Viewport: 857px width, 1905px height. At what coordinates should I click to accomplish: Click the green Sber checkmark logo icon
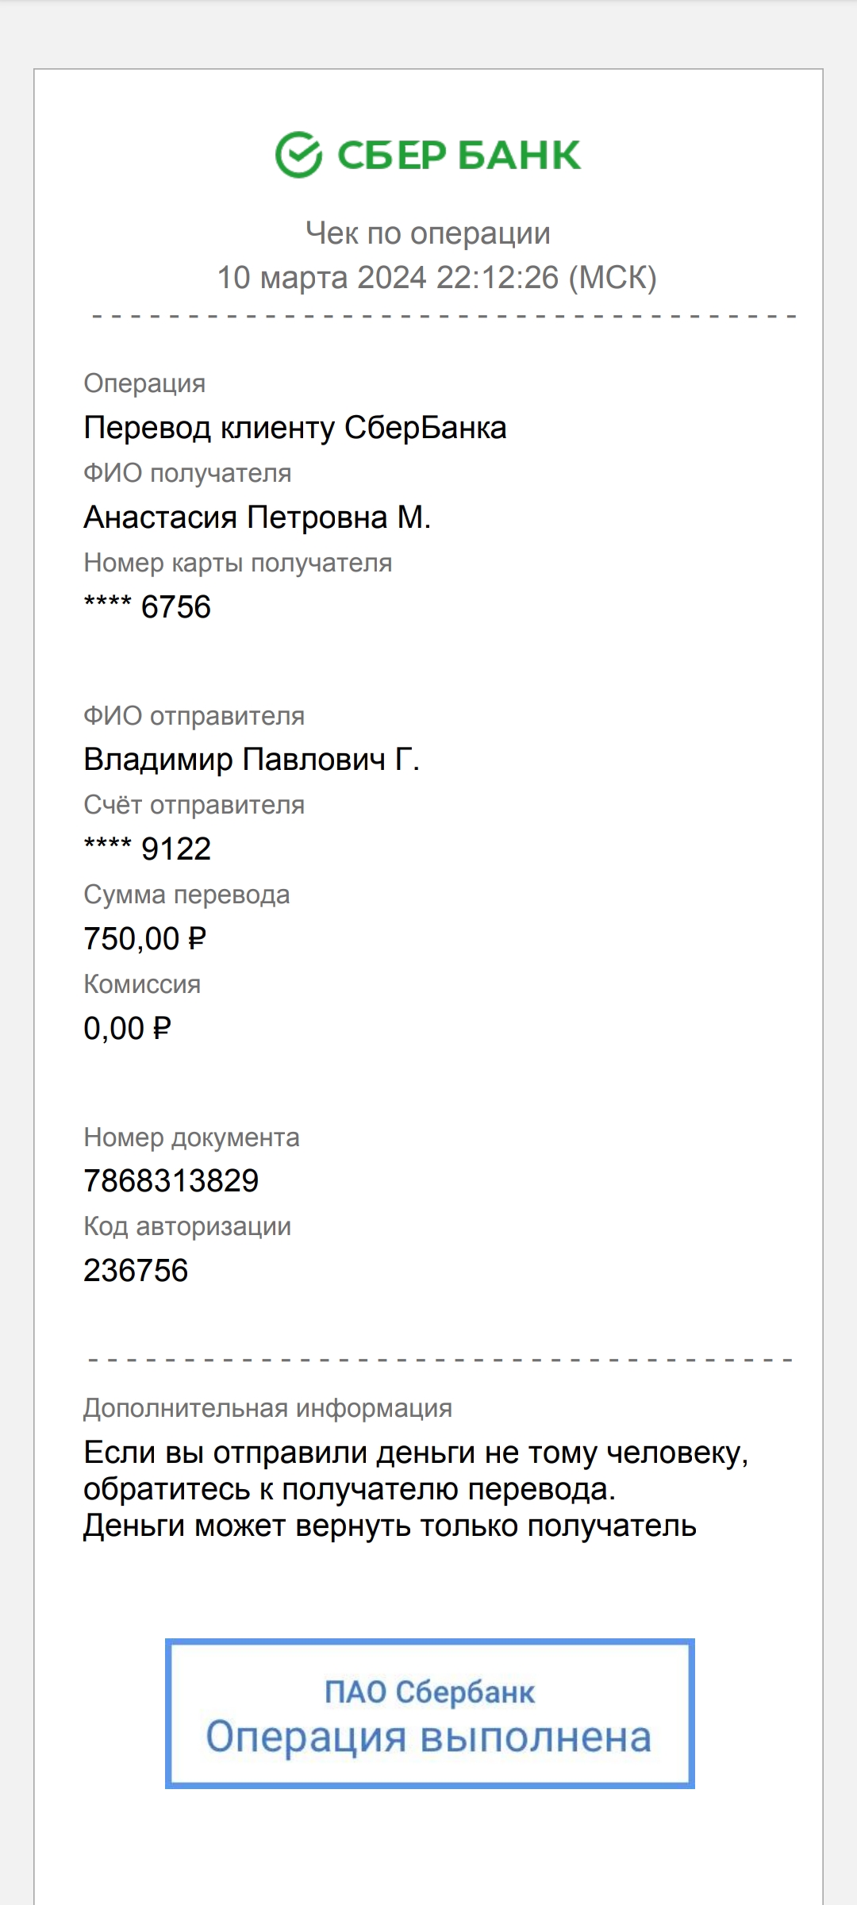pyautogui.click(x=298, y=155)
